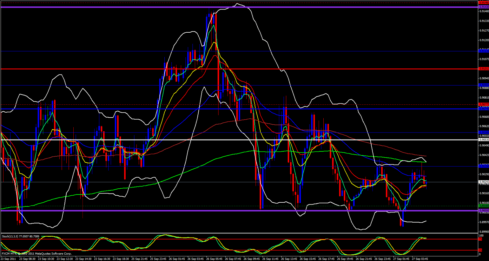This screenshot has height=261, width=489.
Task: Click the 0.91430 purple price label
Action: pyautogui.click(x=483, y=7)
